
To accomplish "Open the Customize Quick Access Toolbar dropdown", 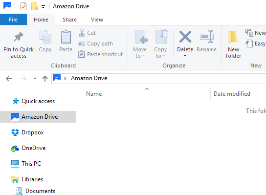I will [43, 7].
